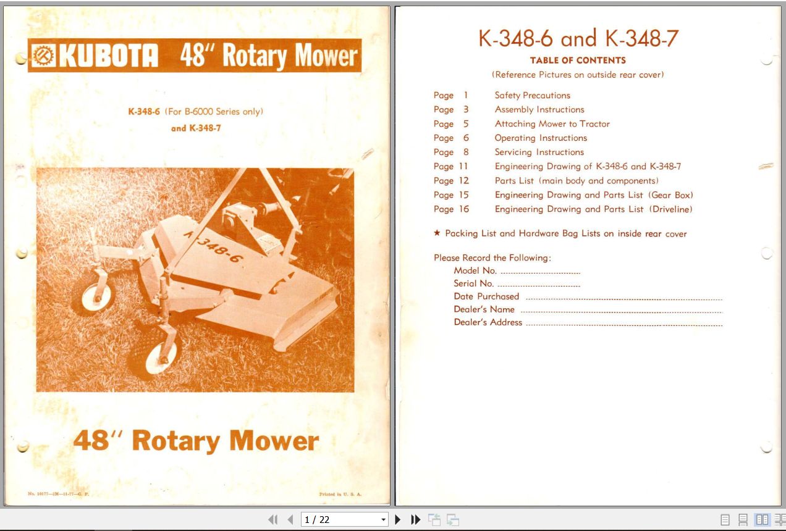Click the "Dealer's Address" line
The width and height of the screenshot is (786, 531).
click(x=588, y=322)
